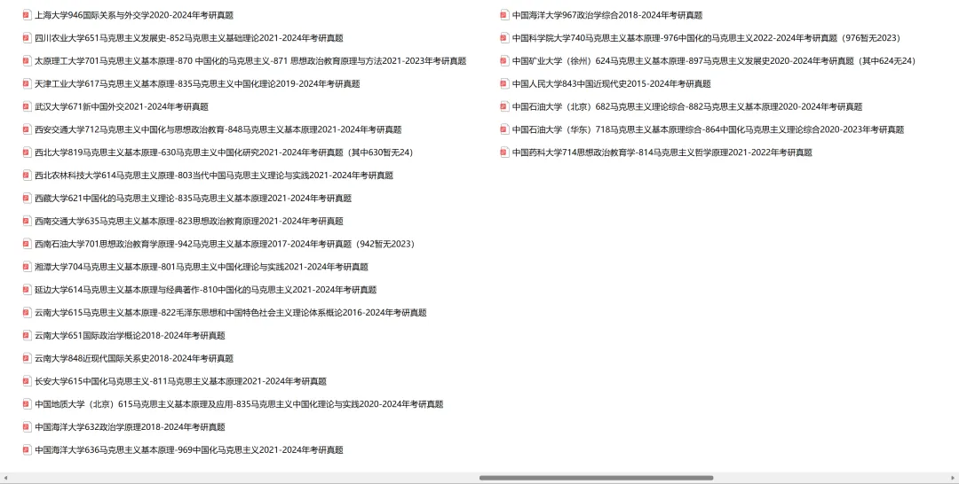Click PDF icon beside 中国矿业大学（徐州）624

tap(504, 60)
